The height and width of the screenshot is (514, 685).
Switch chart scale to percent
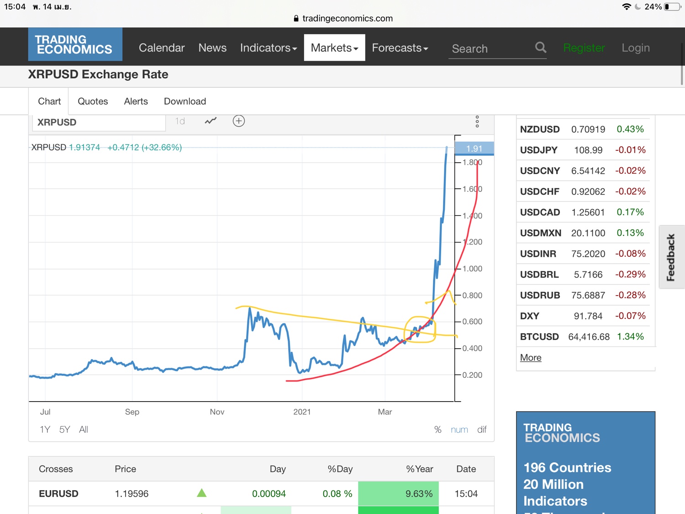click(438, 429)
